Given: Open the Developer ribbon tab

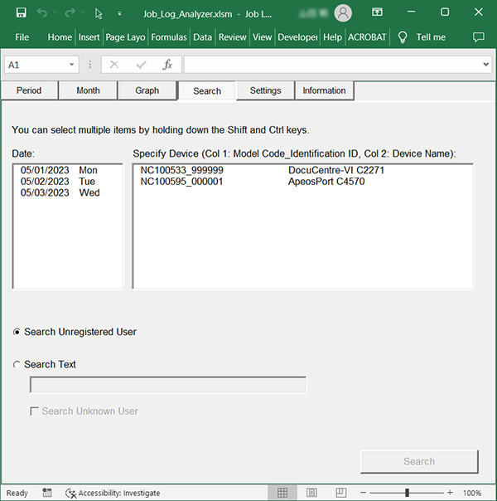Looking at the screenshot, I should click(x=297, y=37).
